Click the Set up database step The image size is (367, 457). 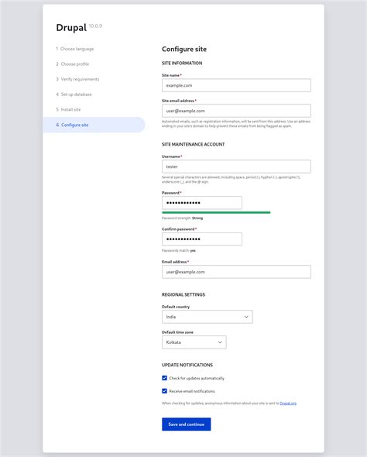[x=74, y=94]
